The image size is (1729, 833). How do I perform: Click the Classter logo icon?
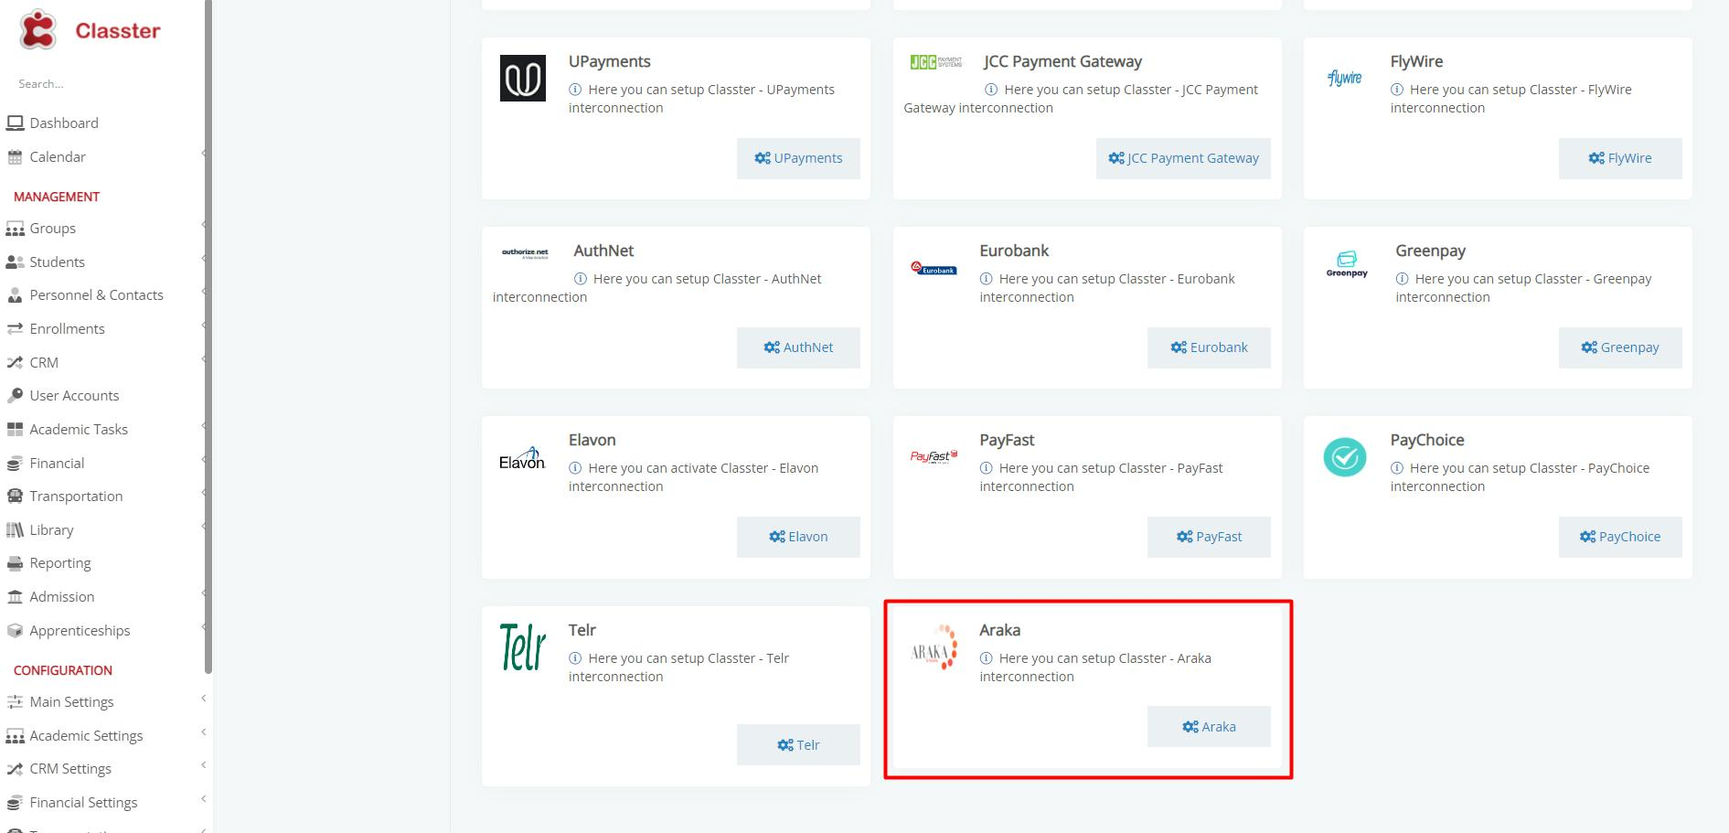coord(38,29)
